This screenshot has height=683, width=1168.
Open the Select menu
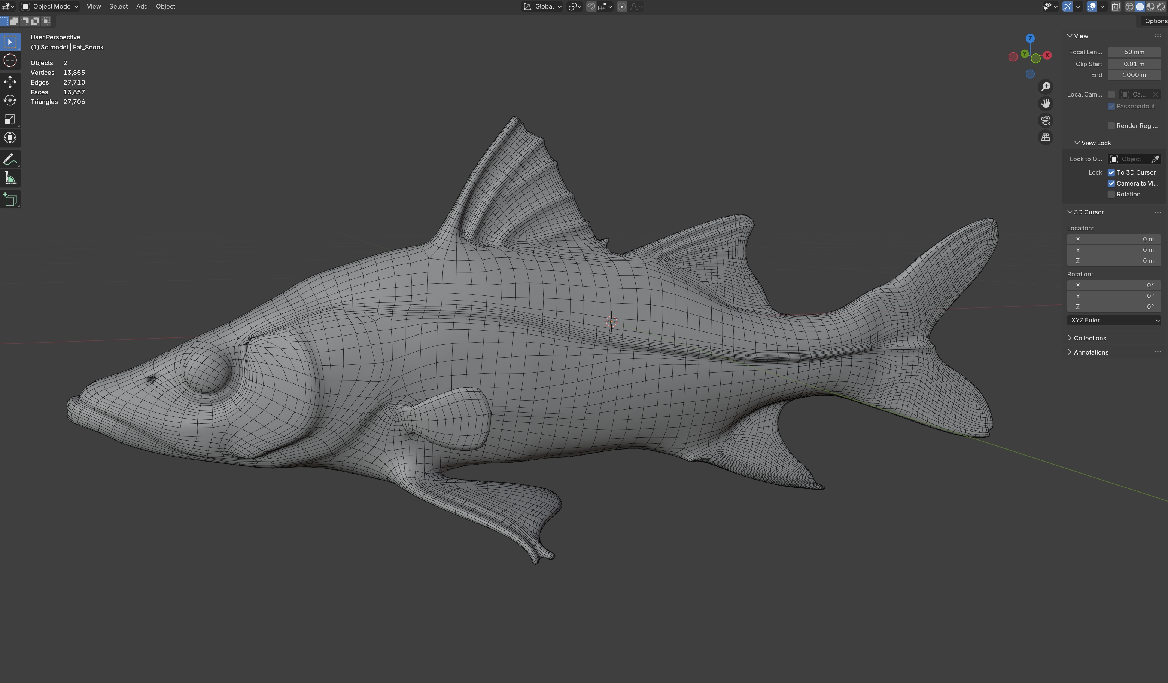(118, 6)
